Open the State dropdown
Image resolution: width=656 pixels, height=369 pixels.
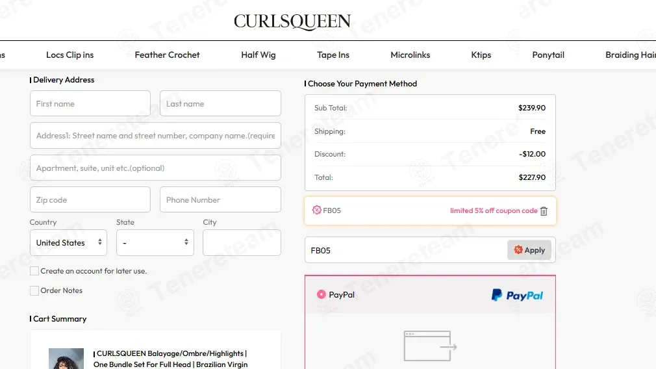coord(155,243)
